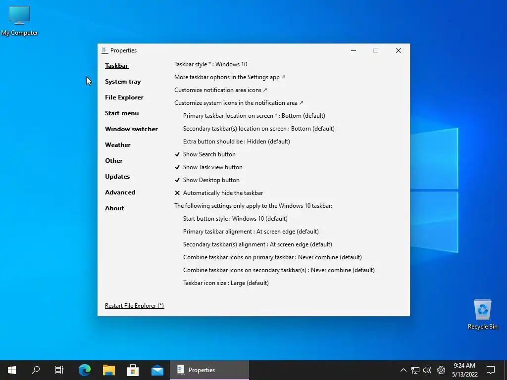The image size is (507, 380).
Task: Click the volume speaker tray icon
Action: 427,370
